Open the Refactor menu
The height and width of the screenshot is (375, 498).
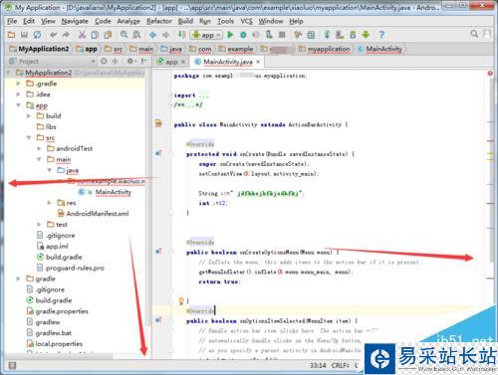pos(159,21)
